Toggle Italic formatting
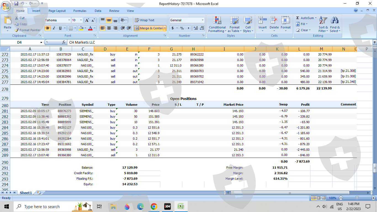 click(x=54, y=28)
